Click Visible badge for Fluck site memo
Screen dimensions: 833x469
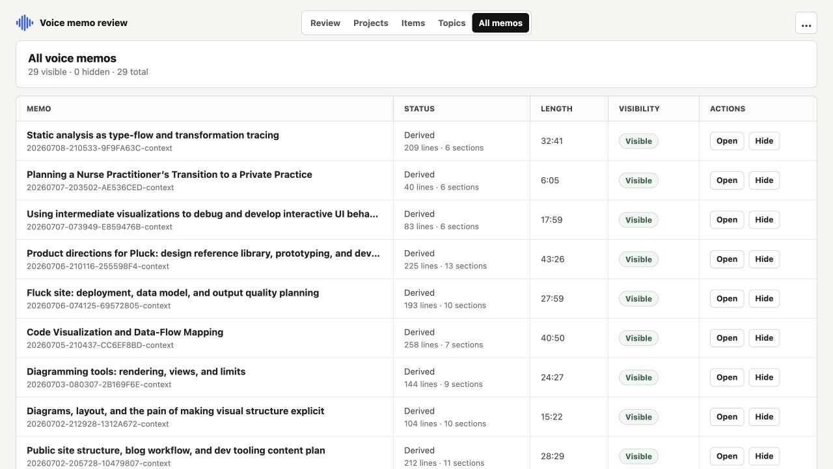pyautogui.click(x=638, y=298)
